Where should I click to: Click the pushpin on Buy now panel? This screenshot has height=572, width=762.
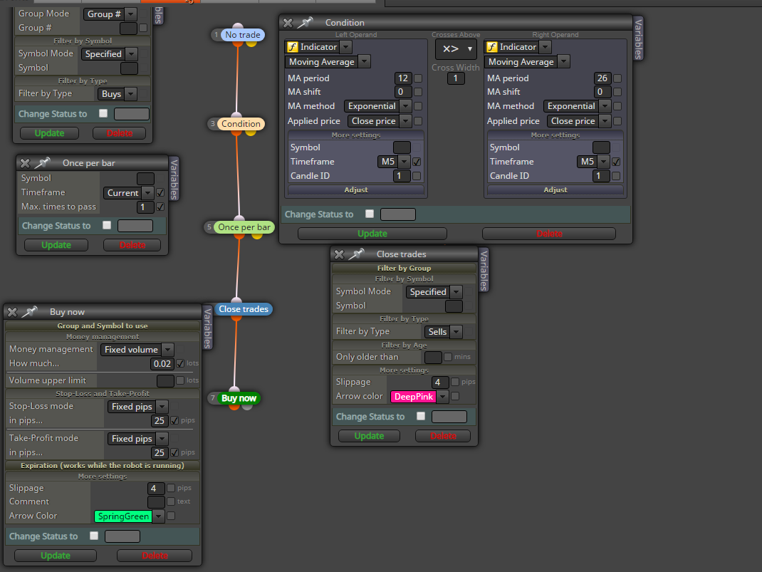click(30, 311)
